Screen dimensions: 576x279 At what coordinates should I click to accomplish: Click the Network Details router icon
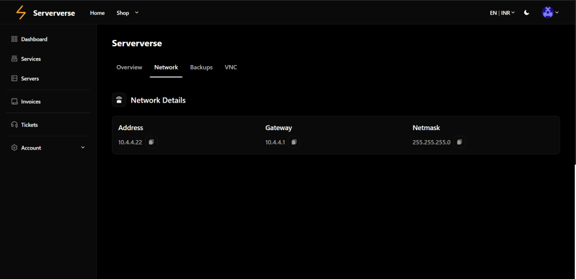point(119,100)
